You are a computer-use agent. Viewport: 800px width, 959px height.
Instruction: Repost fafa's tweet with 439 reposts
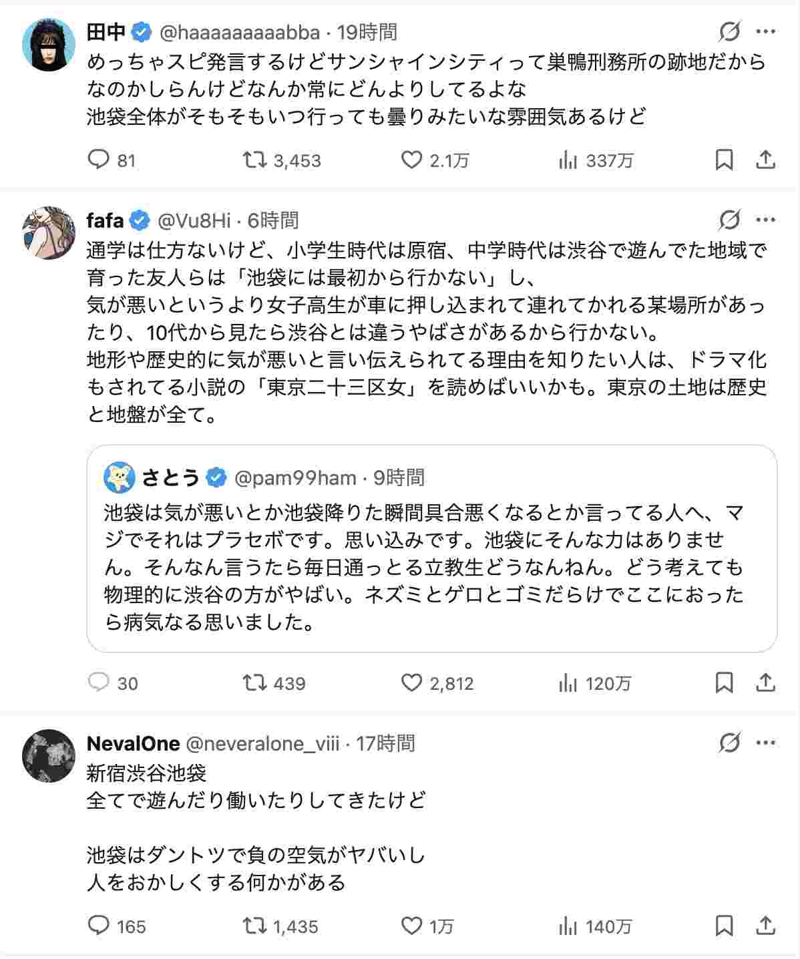click(254, 683)
